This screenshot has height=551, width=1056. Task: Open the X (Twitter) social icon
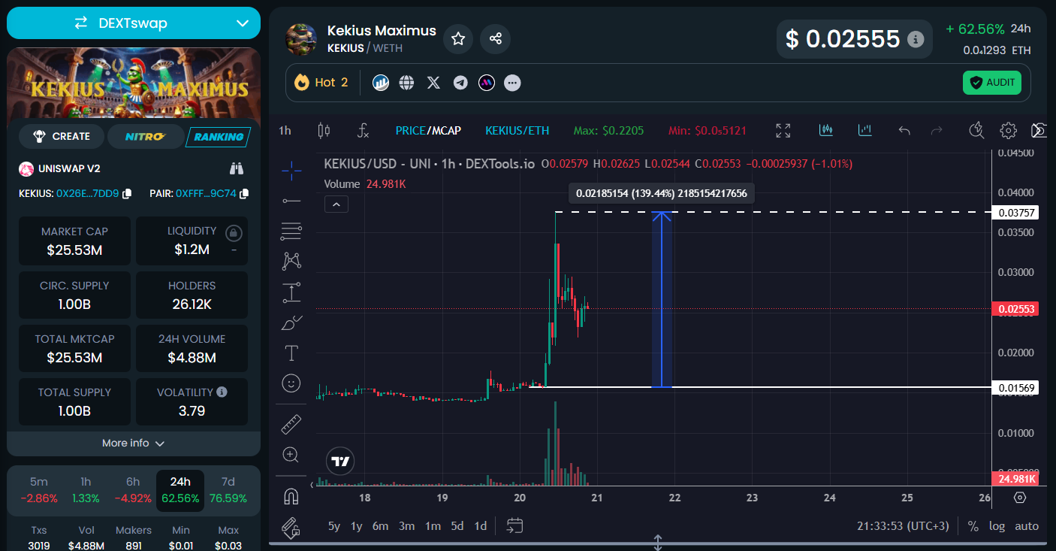[x=433, y=83]
